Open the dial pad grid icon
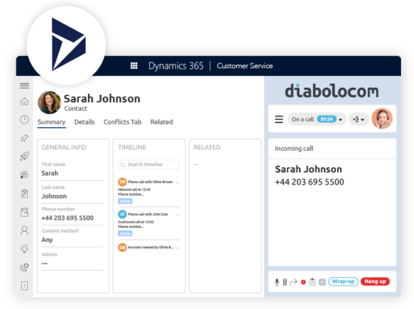414x309 pixels. click(322, 282)
